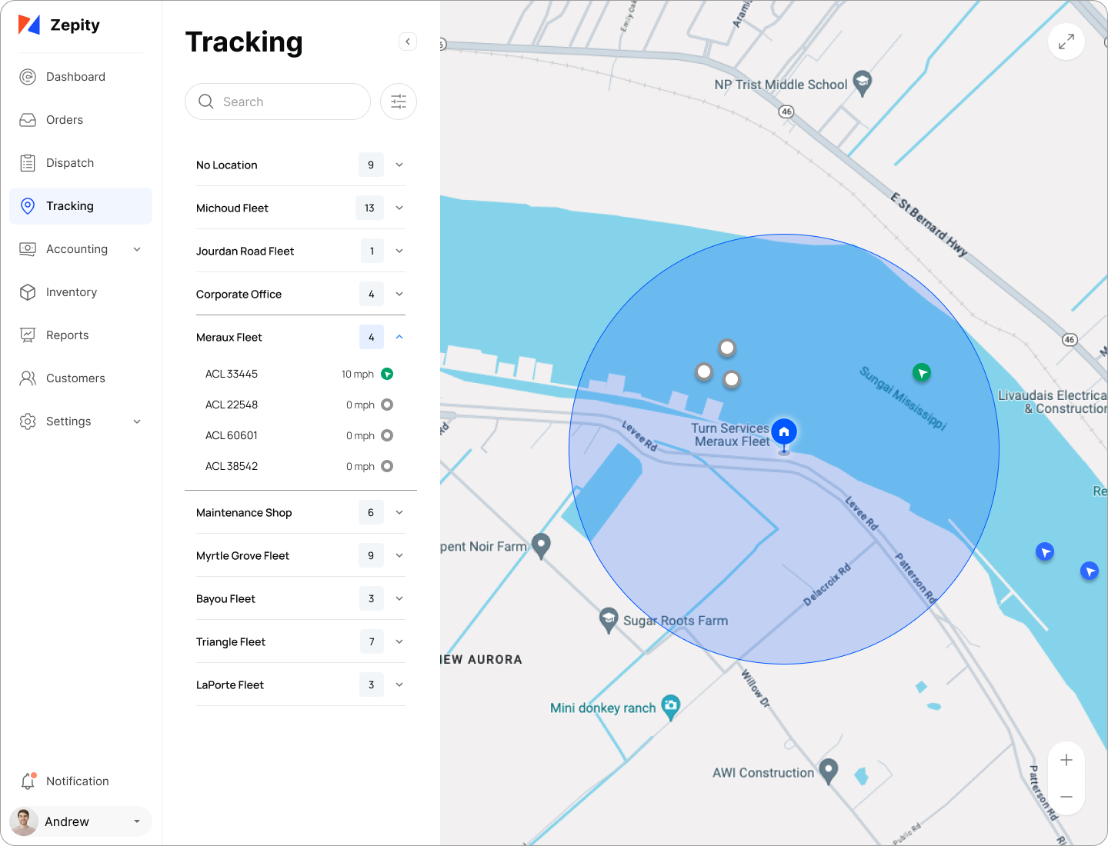
Task: Select the ACL 38542 grey status indicator
Action: pos(387,466)
